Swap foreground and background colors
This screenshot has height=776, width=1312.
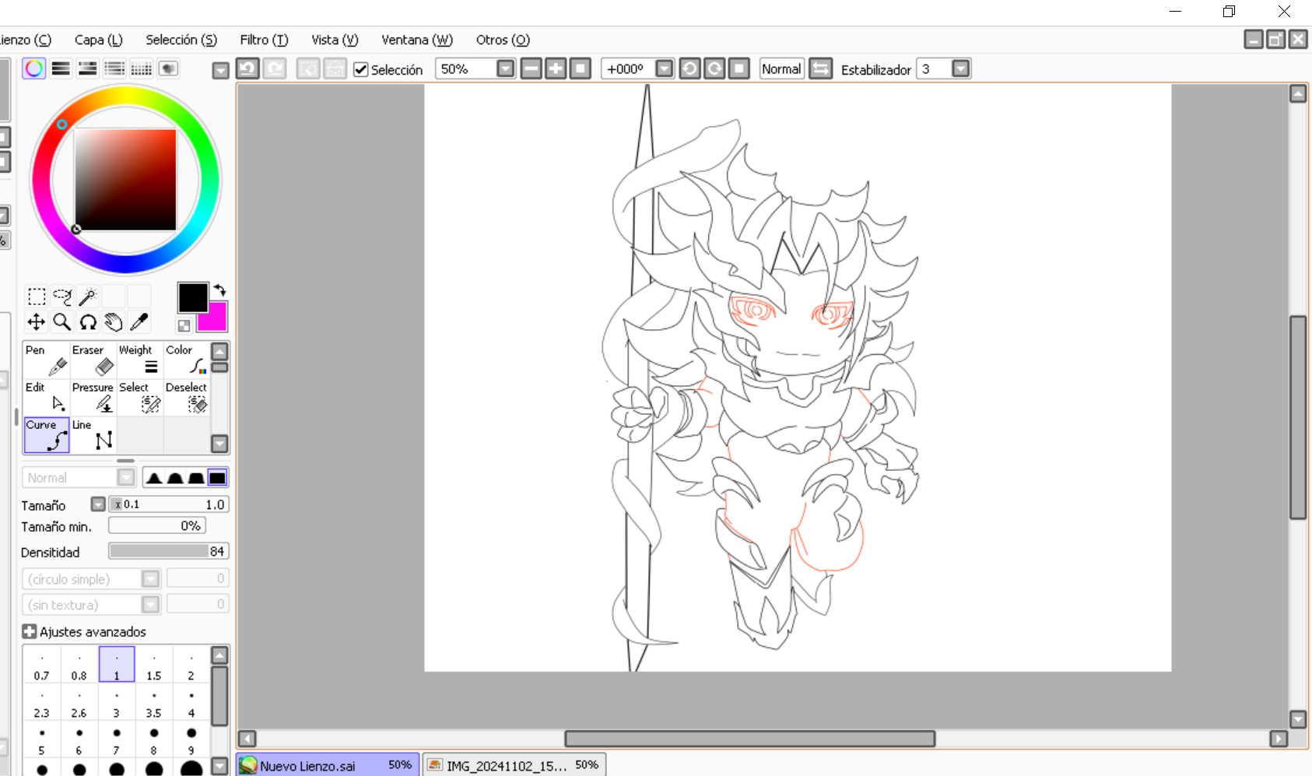(219, 290)
